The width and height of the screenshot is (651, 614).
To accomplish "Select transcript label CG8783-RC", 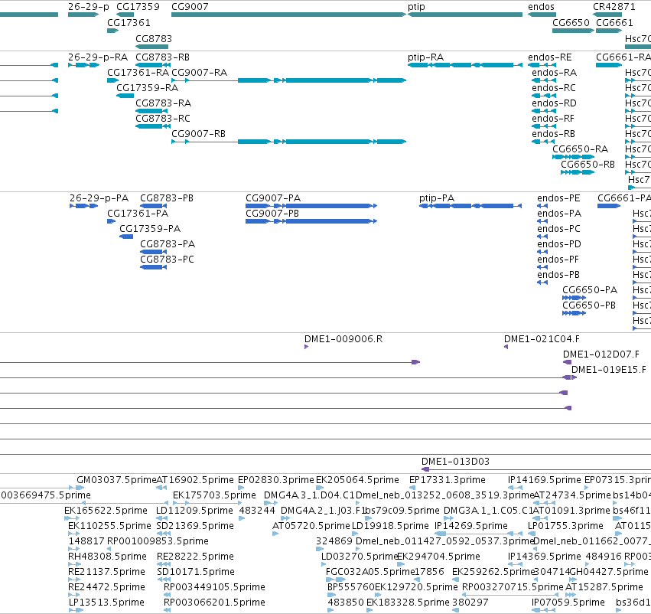I will pyautogui.click(x=163, y=119).
